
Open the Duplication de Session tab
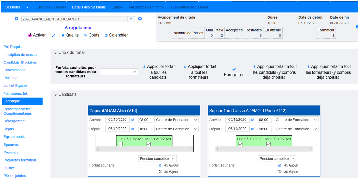[189, 7]
